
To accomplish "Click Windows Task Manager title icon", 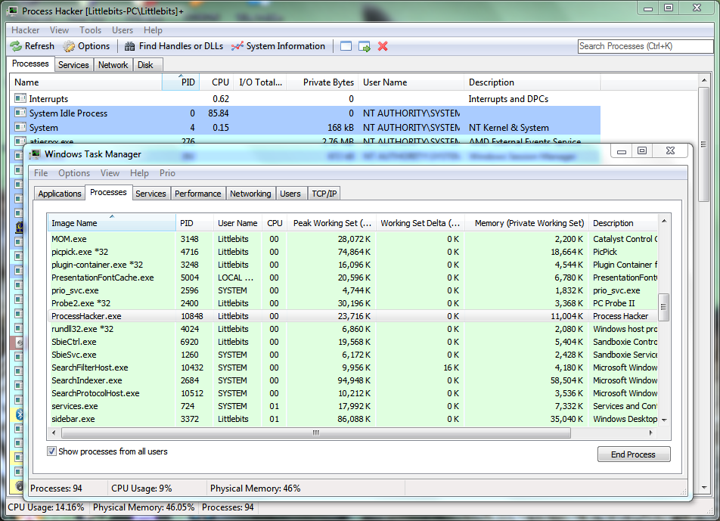I will tap(35, 154).
